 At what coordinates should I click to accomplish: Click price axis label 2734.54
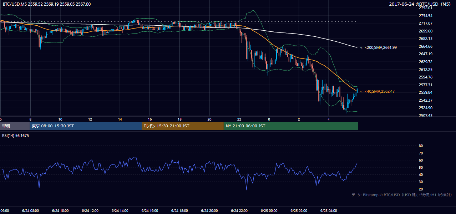click(425, 16)
